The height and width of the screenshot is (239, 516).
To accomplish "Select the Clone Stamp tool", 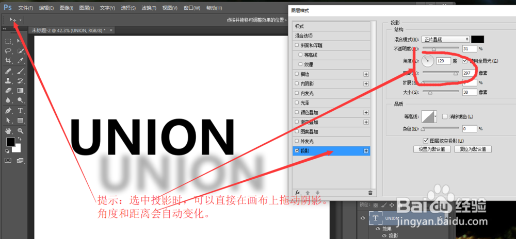I will pyautogui.click(x=8, y=81).
